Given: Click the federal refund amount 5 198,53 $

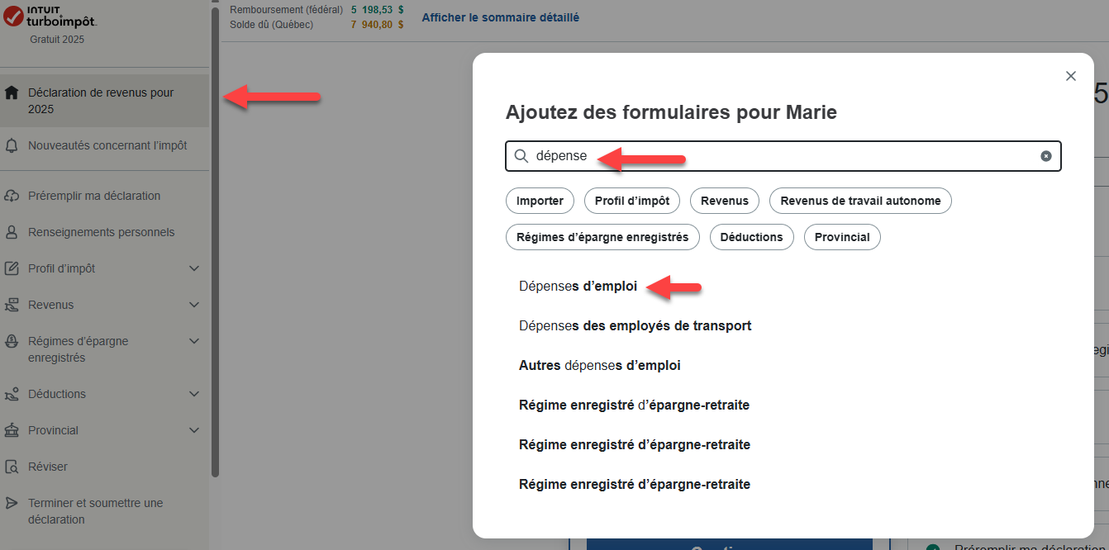Looking at the screenshot, I should coord(377,9).
